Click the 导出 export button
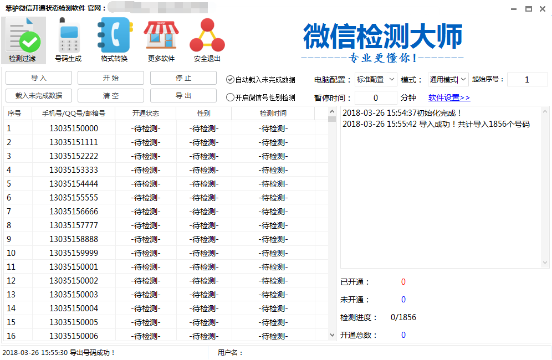The image size is (552, 360). coord(183,95)
